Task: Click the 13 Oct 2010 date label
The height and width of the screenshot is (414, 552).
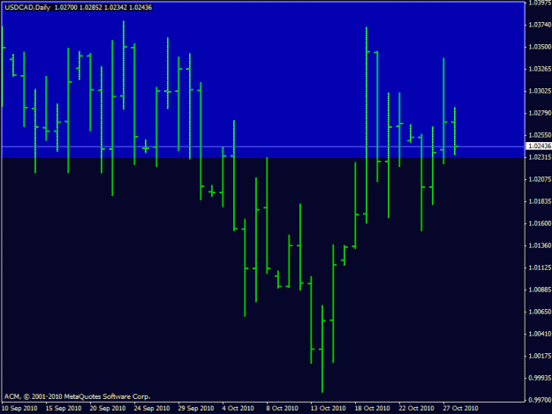Action: [328, 409]
